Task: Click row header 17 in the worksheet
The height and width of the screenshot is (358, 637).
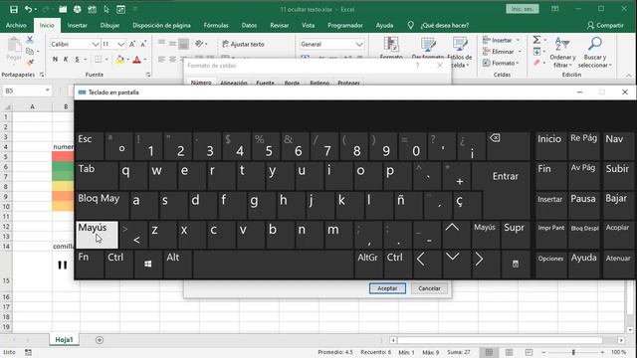Action: coord(6,307)
